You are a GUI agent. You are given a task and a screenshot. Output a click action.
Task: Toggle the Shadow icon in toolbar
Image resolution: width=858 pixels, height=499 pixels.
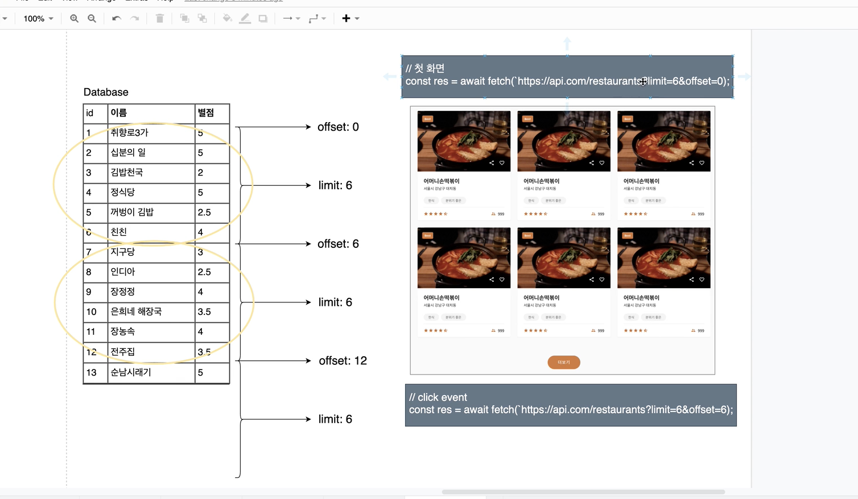[263, 19]
